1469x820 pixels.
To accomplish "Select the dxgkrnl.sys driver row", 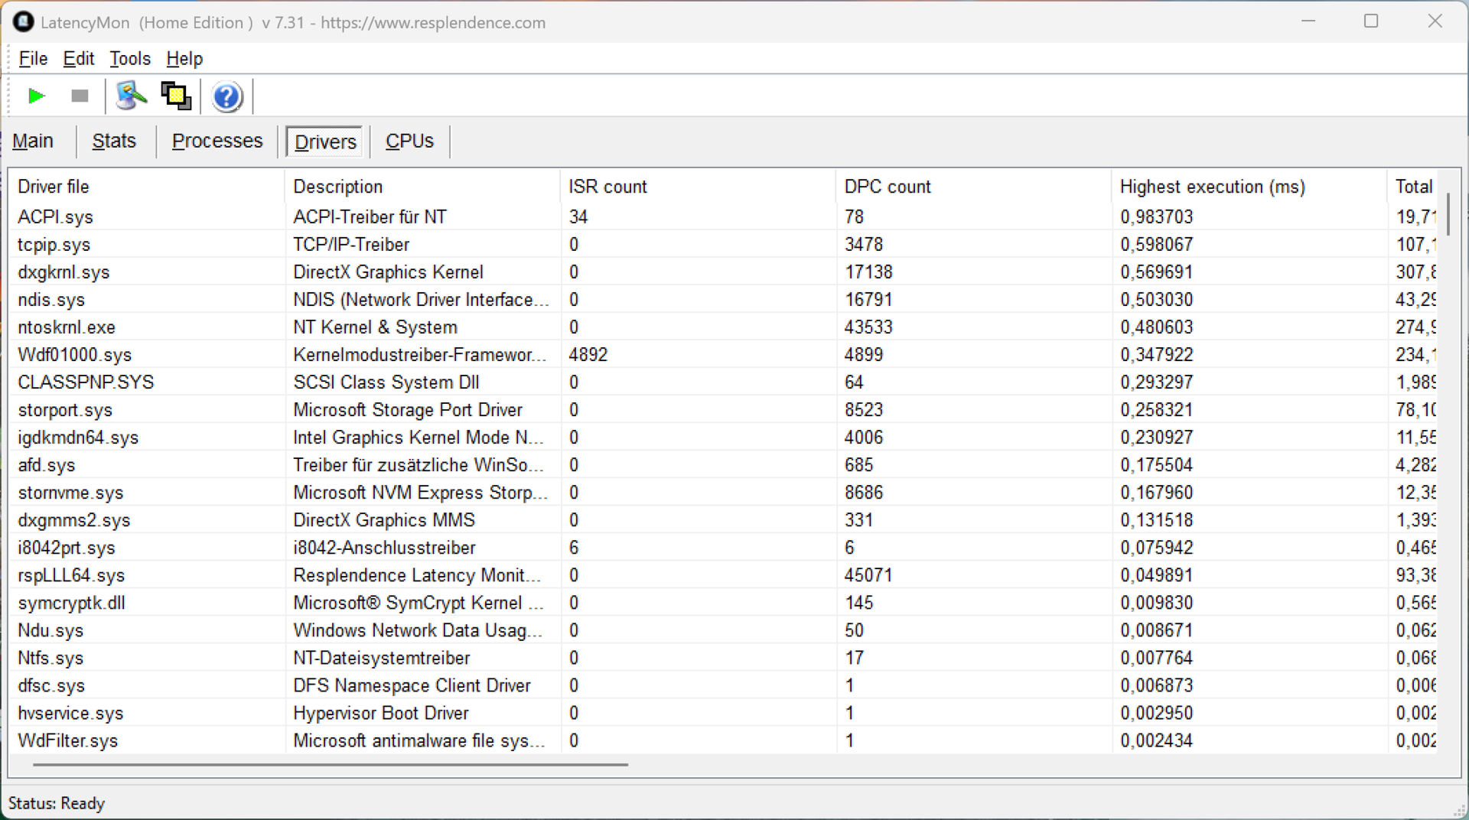I will [x=64, y=272].
